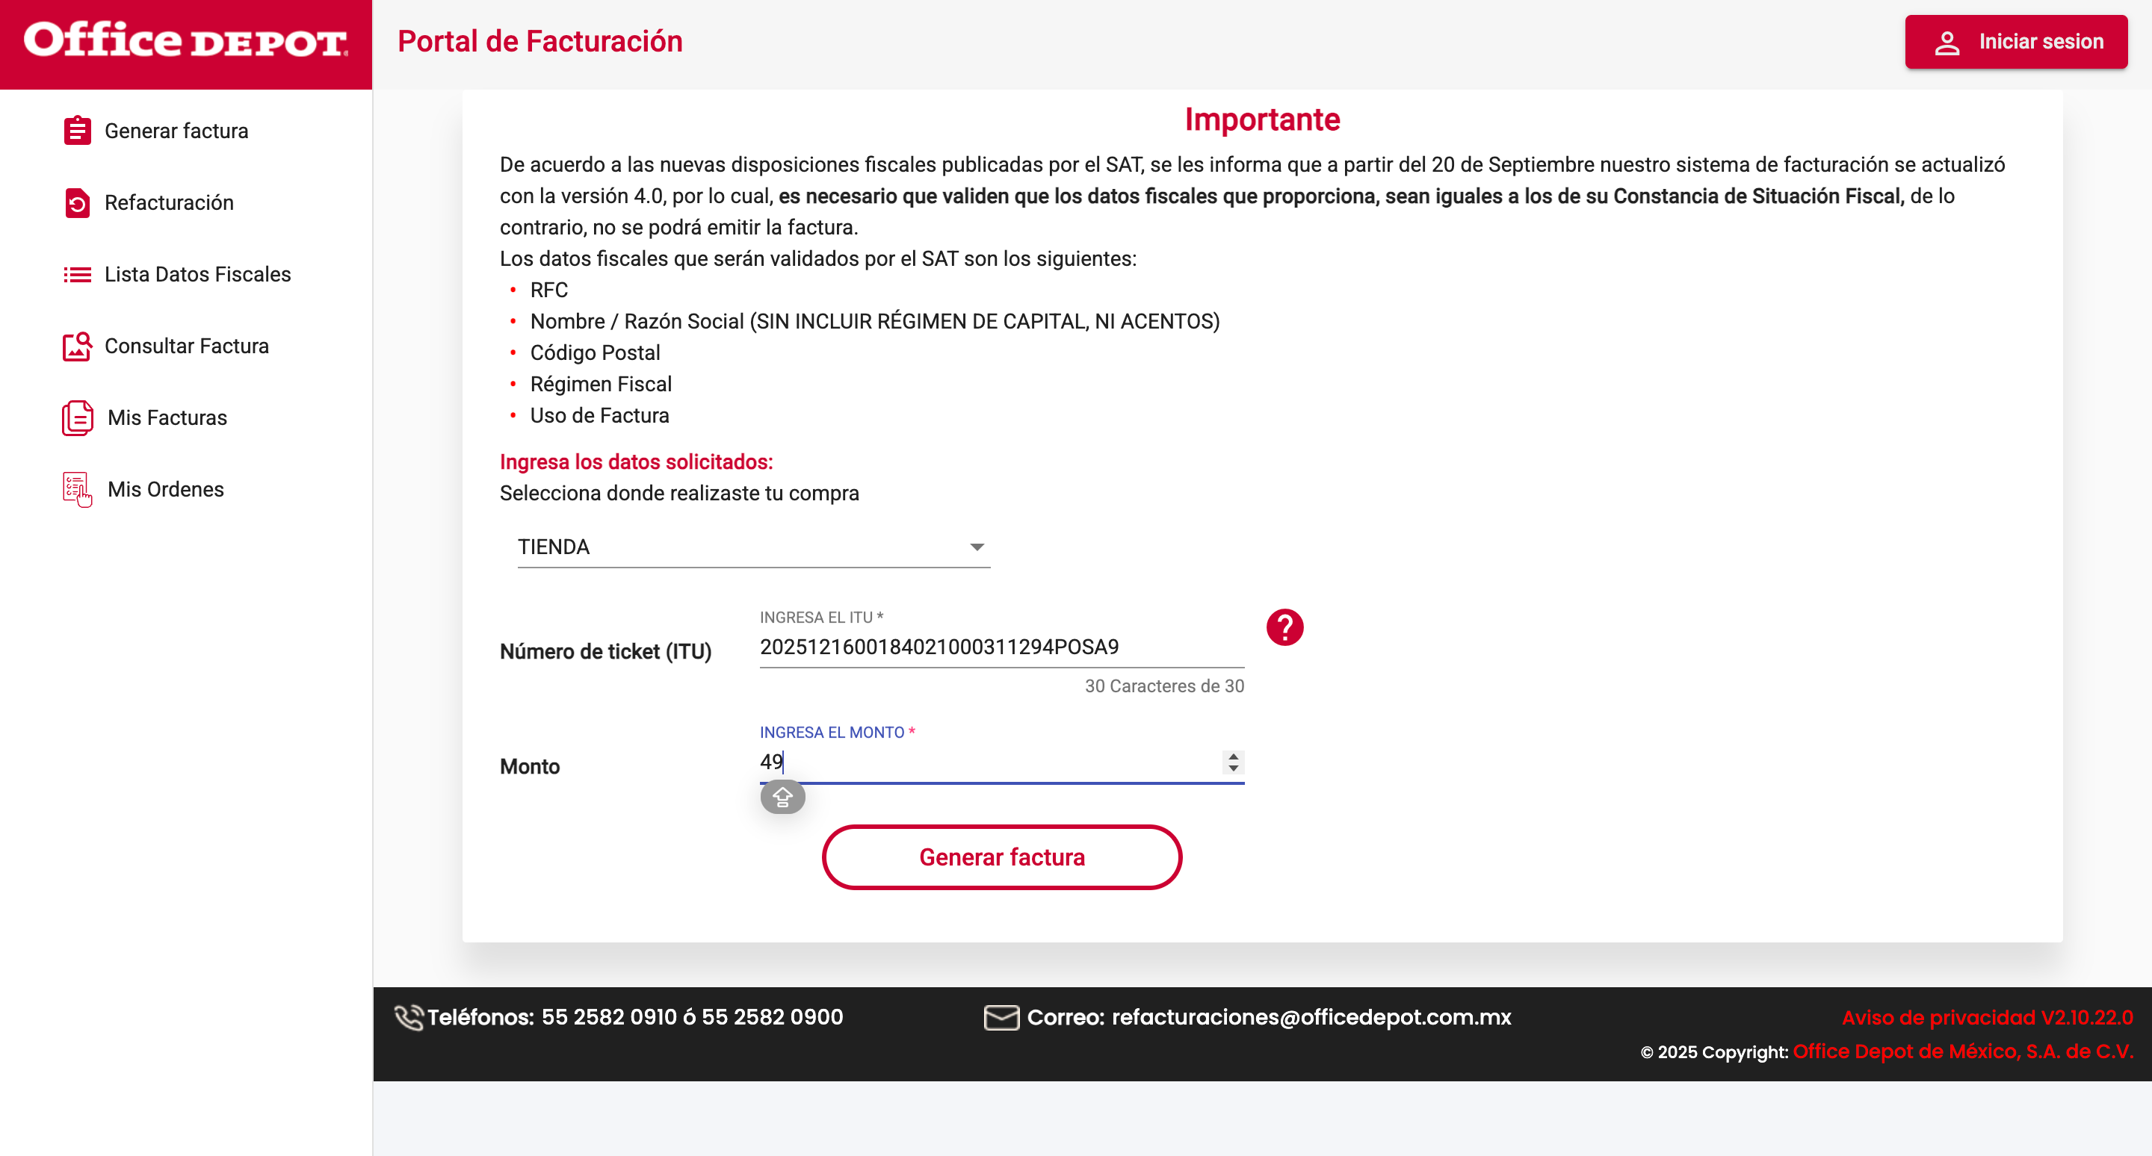Click the Iniciar sesion button
This screenshot has height=1156, width=2152.
click(2016, 42)
